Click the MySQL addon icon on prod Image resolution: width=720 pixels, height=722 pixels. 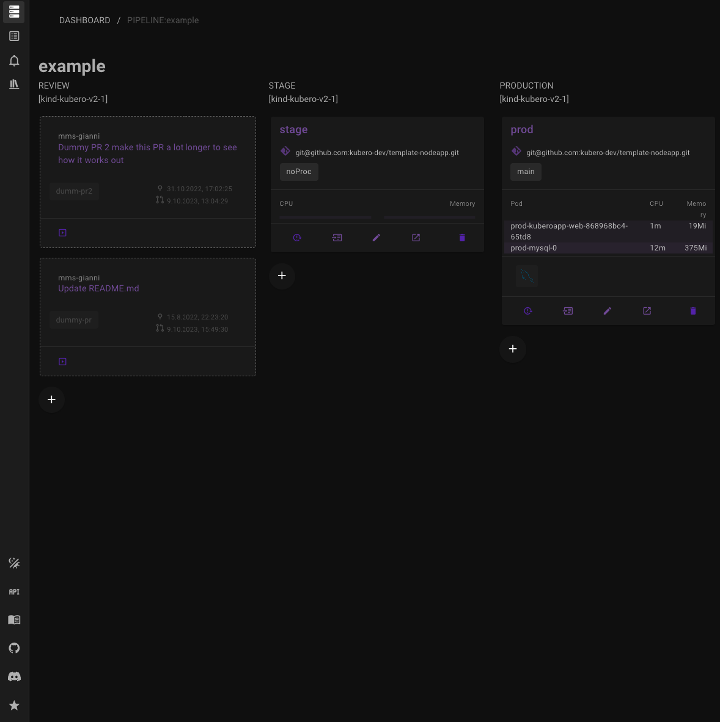pyautogui.click(x=526, y=277)
